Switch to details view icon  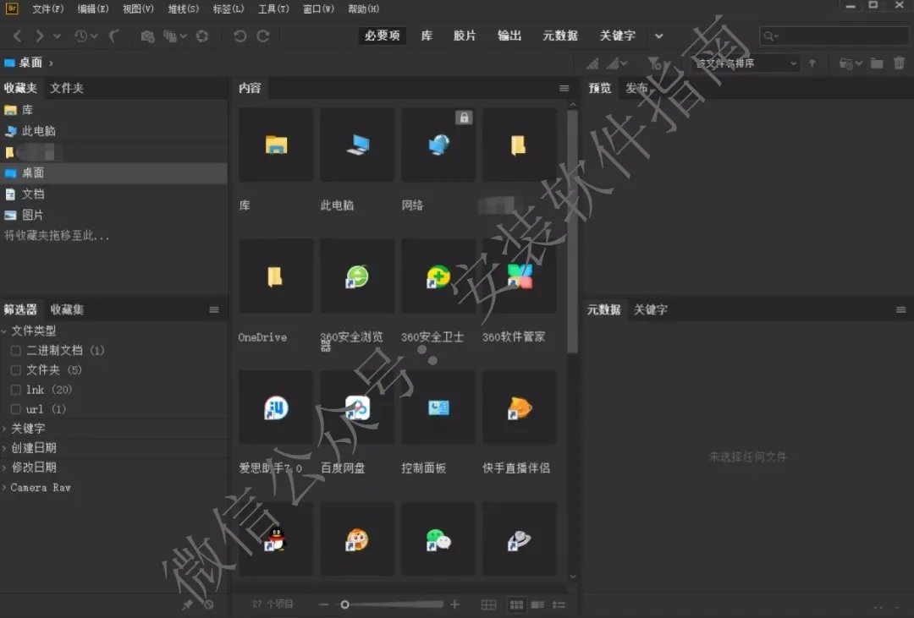coord(537,604)
